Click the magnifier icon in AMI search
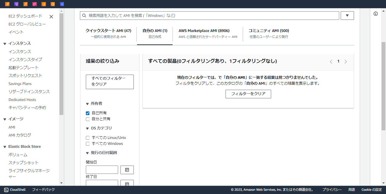This screenshot has height=194, width=386. pyautogui.click(x=84, y=15)
